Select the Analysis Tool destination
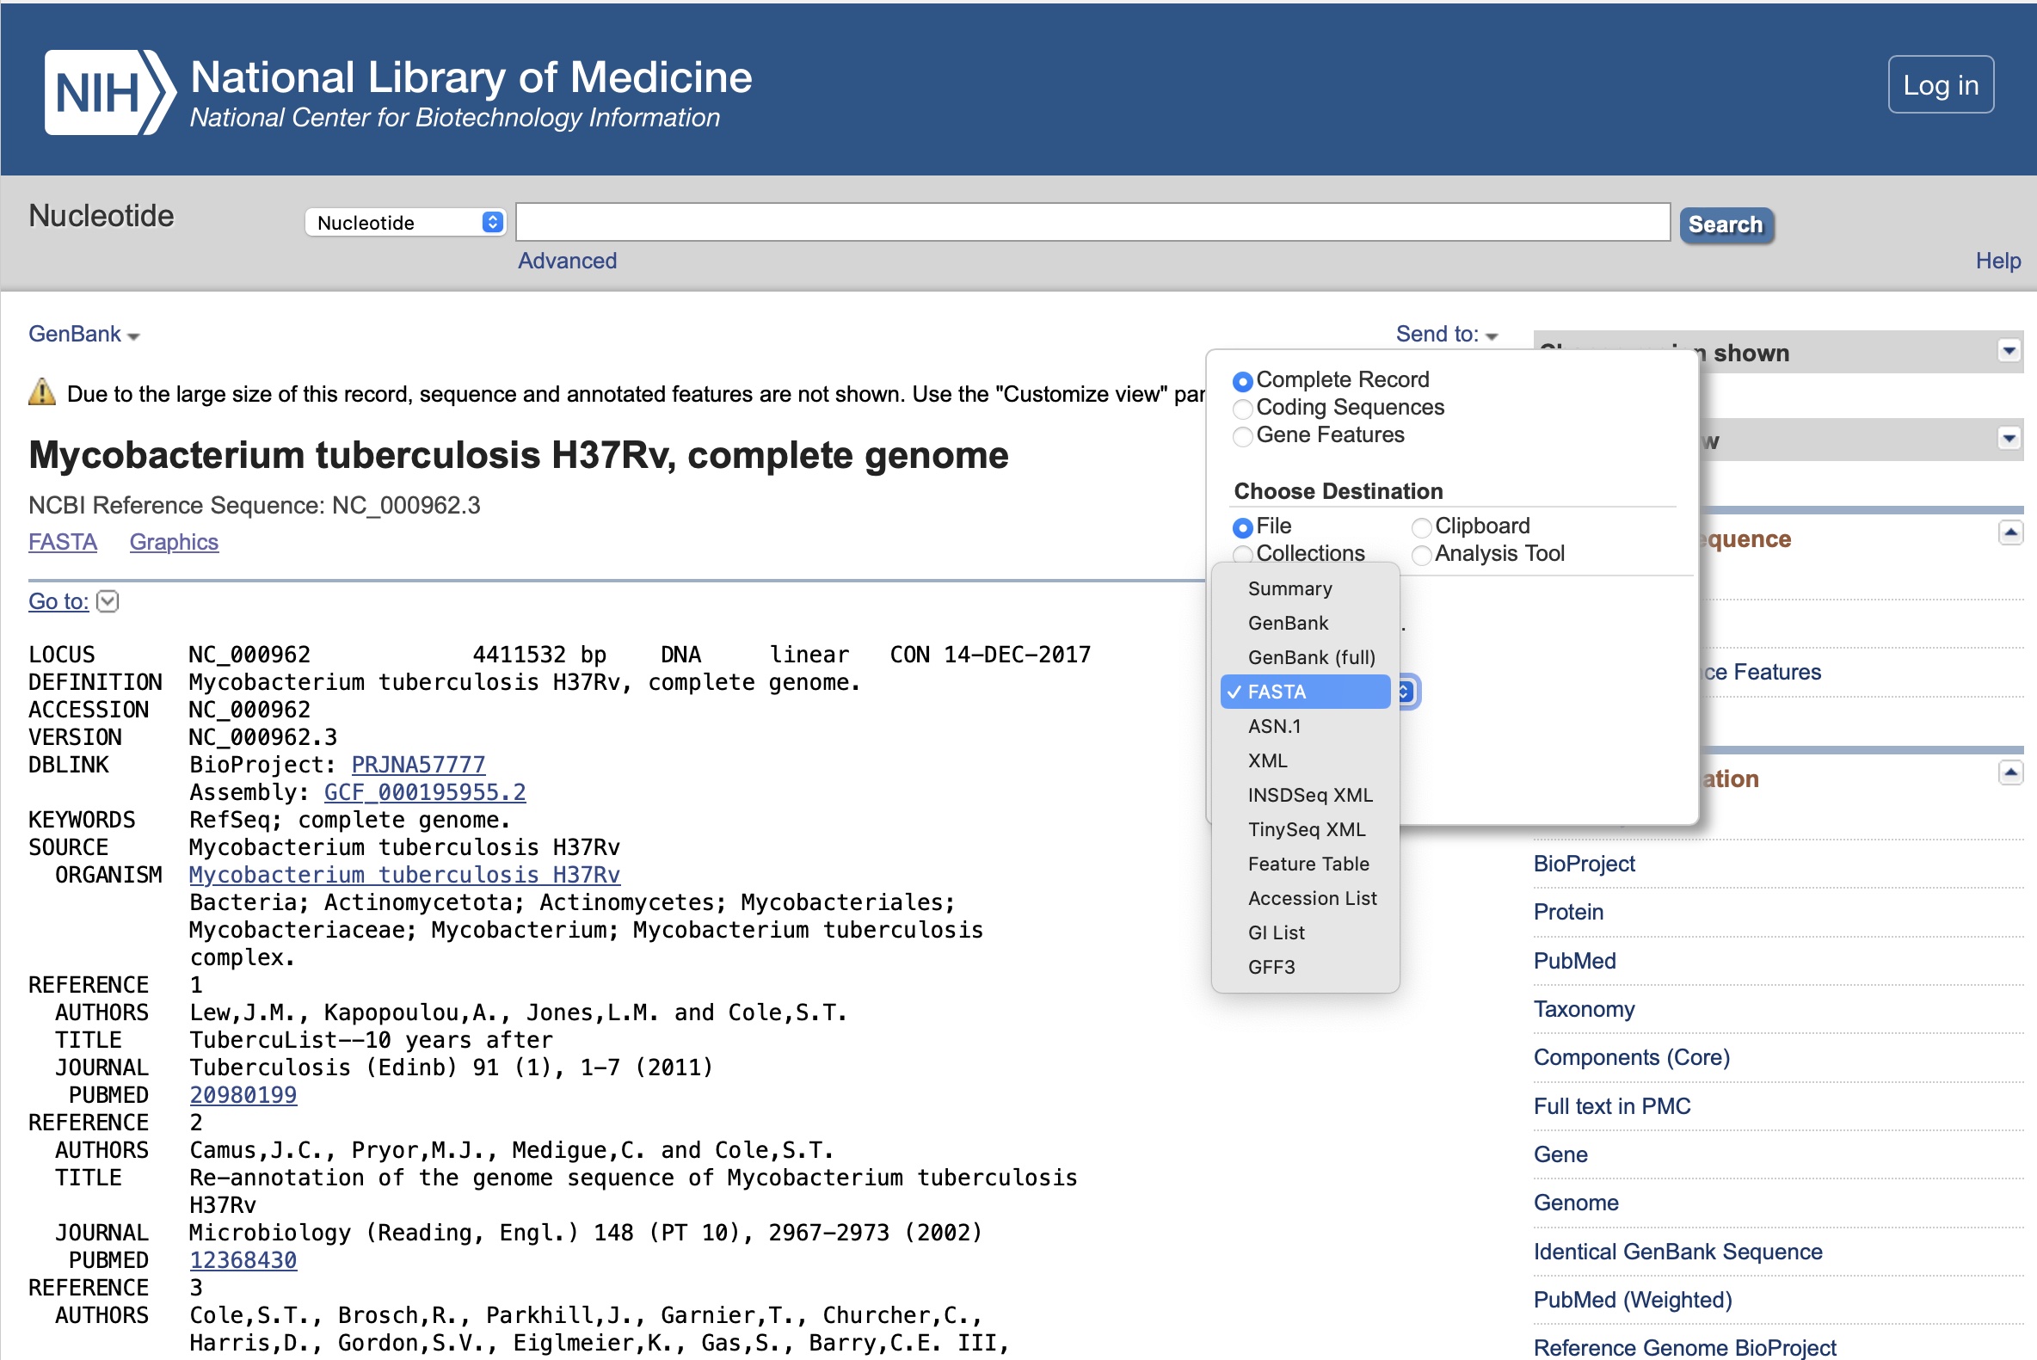The image size is (2037, 1360). pyautogui.click(x=1420, y=555)
